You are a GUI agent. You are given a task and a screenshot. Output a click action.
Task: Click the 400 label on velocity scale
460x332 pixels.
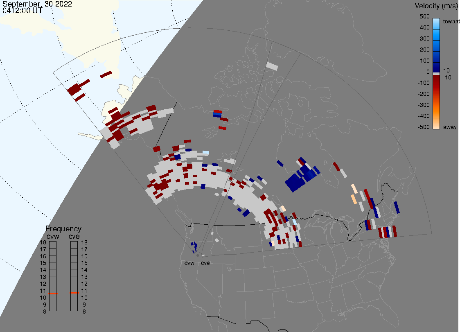(x=424, y=27)
